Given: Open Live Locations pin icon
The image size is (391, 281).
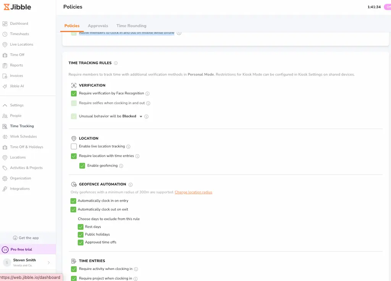Looking at the screenshot, I should [5, 45].
